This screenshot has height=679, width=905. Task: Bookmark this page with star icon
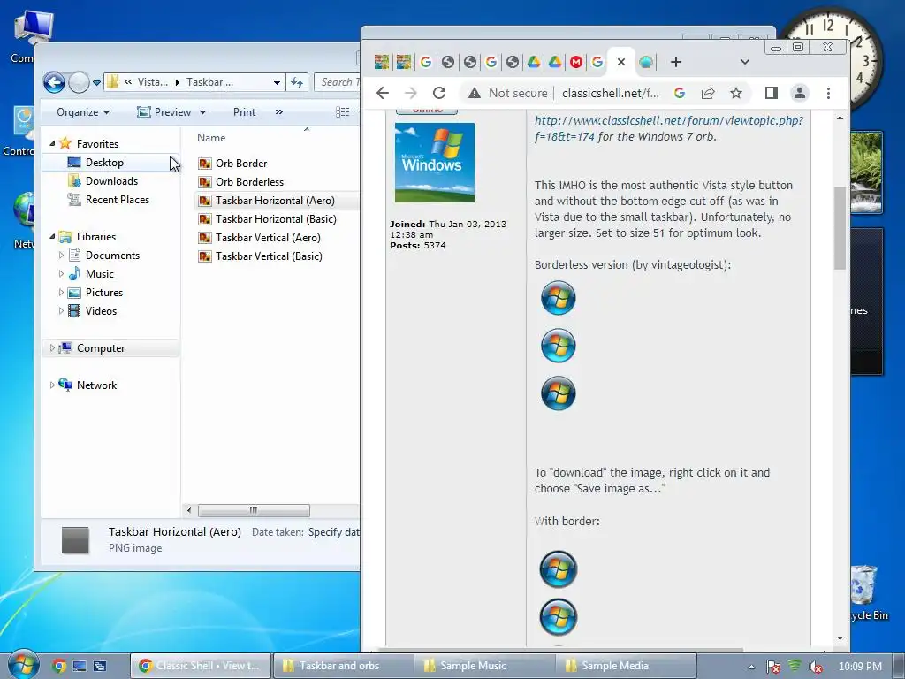[736, 93]
